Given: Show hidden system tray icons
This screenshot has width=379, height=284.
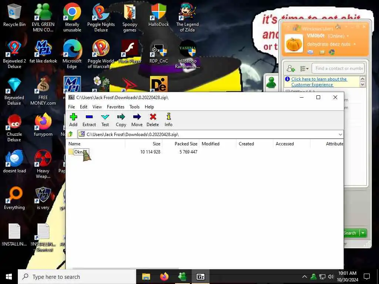Looking at the screenshot, I should coord(305,277).
